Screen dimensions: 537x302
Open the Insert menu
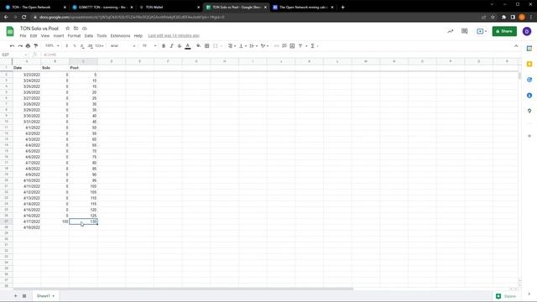click(59, 35)
